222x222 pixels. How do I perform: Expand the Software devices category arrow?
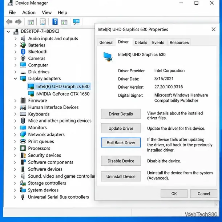click(x=15, y=169)
